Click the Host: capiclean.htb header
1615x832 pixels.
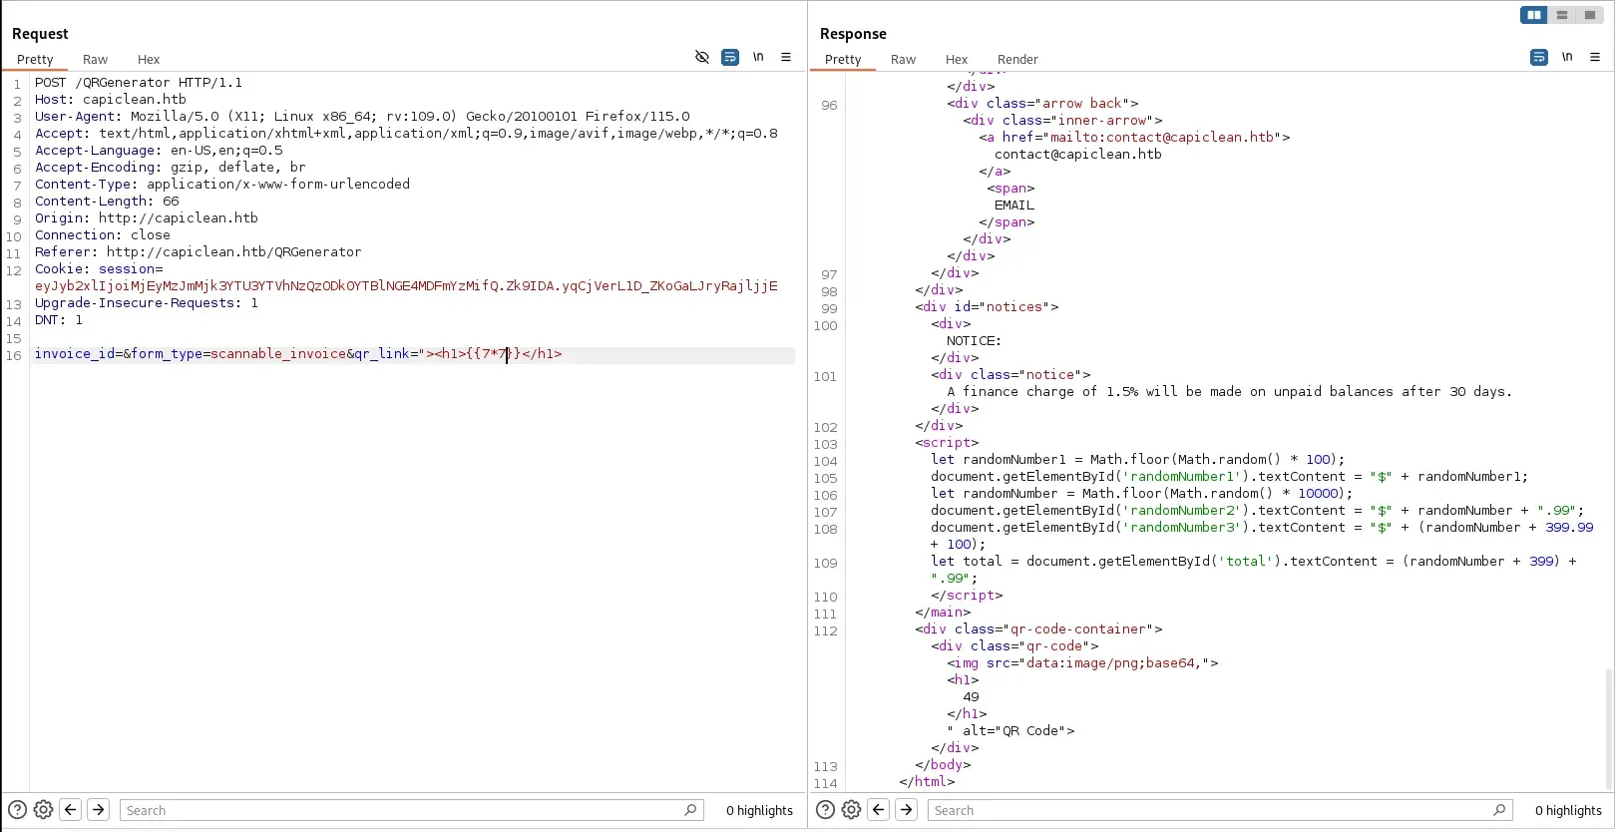[111, 100]
